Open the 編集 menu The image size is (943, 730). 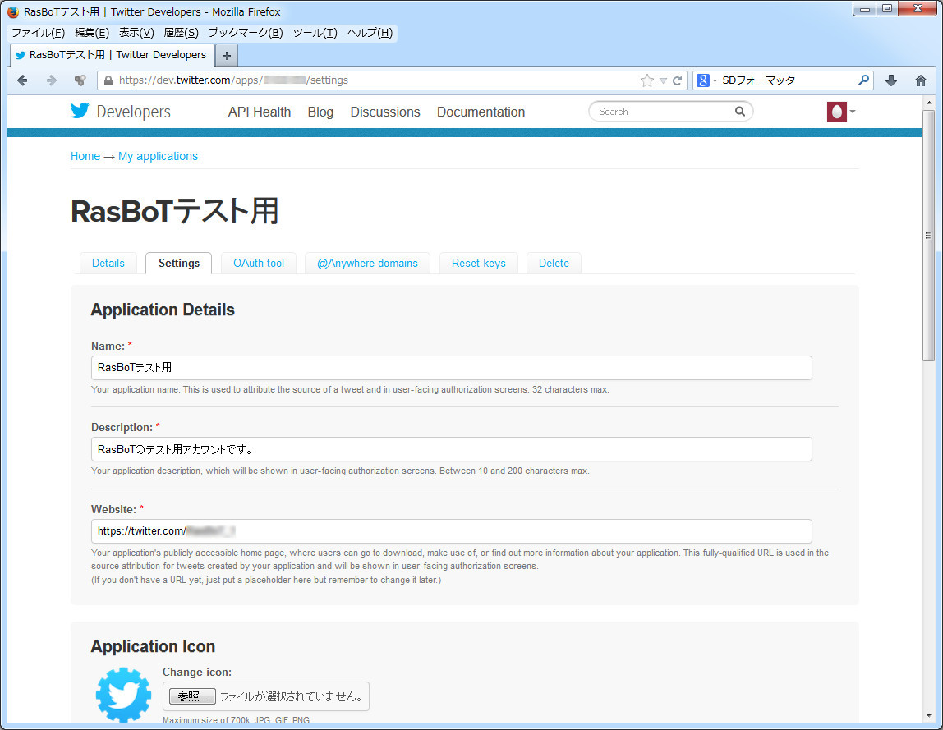(92, 33)
